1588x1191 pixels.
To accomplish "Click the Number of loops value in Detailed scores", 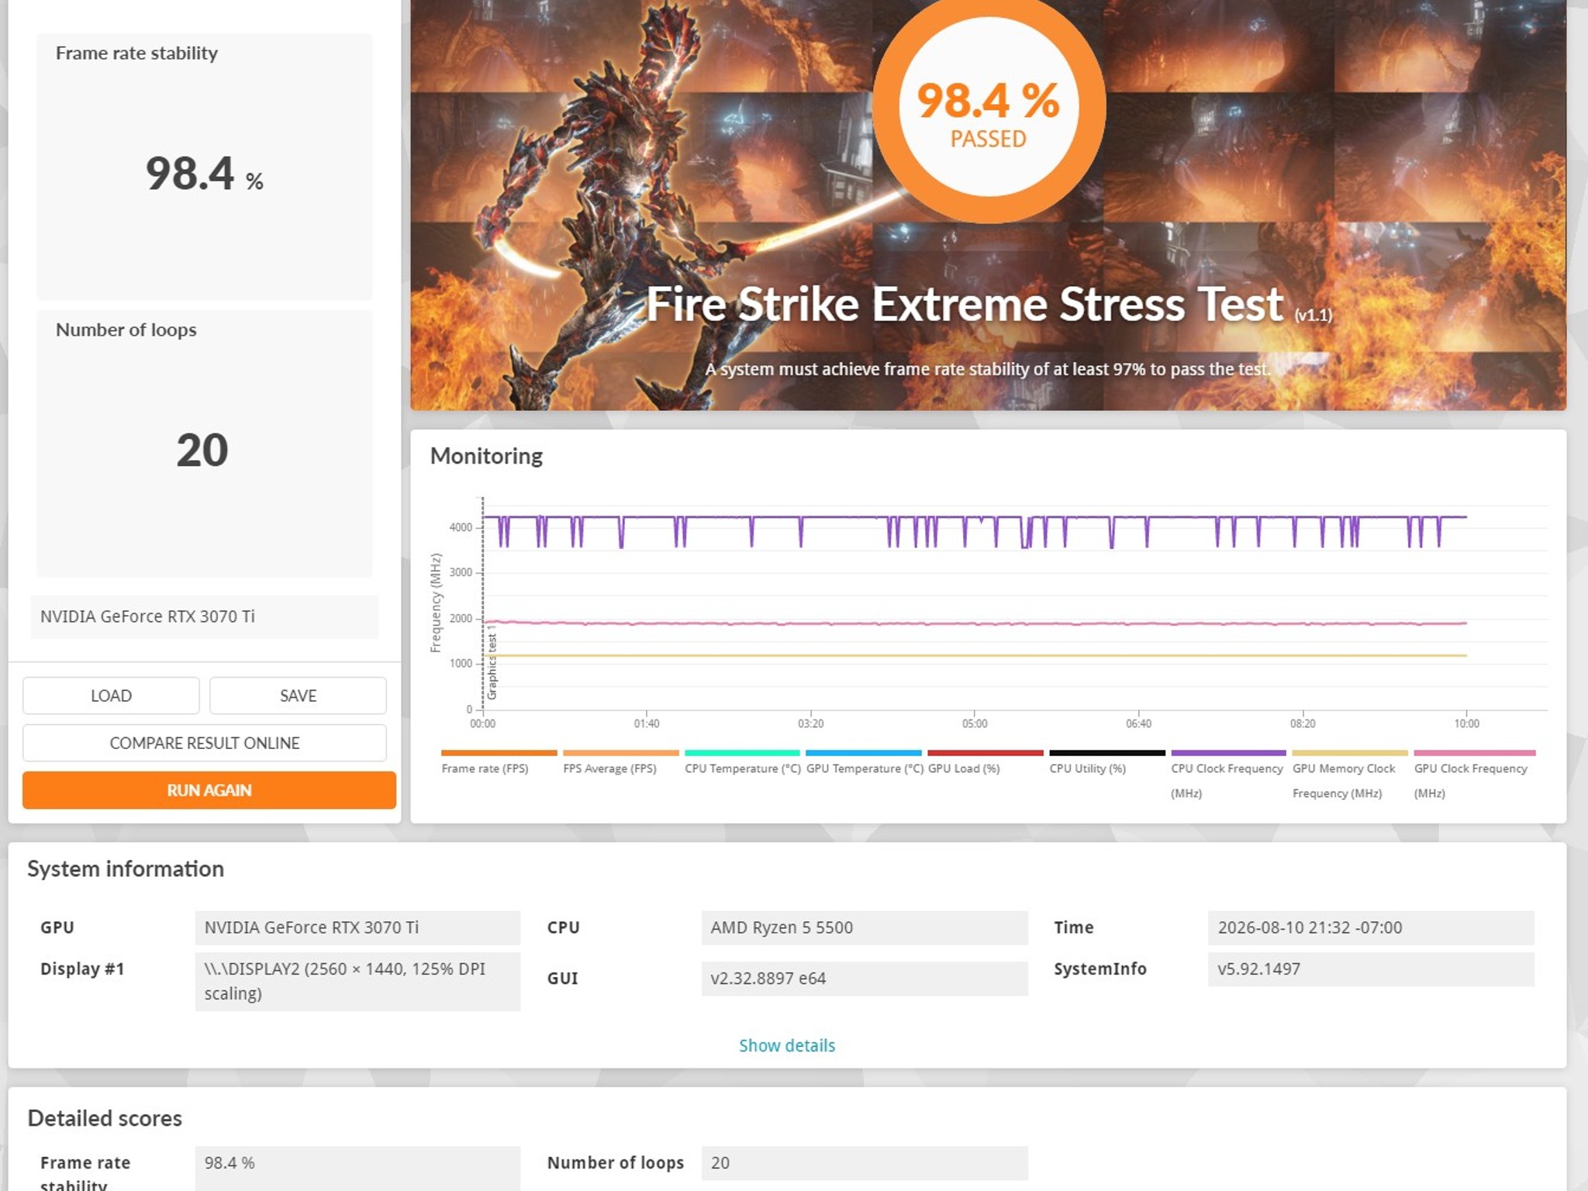I will (x=865, y=1163).
